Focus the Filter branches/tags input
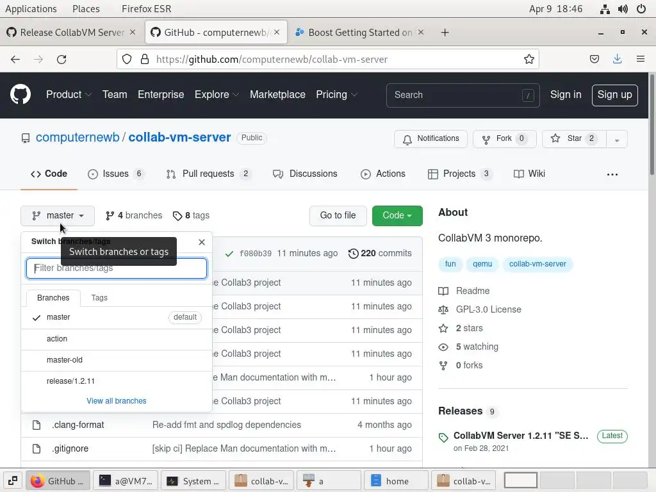 tap(117, 268)
